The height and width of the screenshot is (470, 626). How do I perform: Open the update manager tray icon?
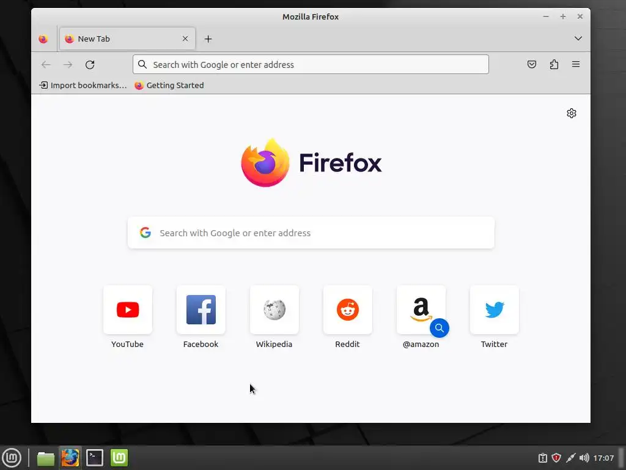tap(543, 458)
